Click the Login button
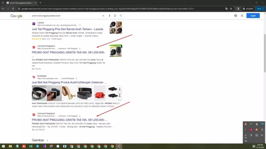Viewport: 266px width, 149px height. click(x=253, y=16)
